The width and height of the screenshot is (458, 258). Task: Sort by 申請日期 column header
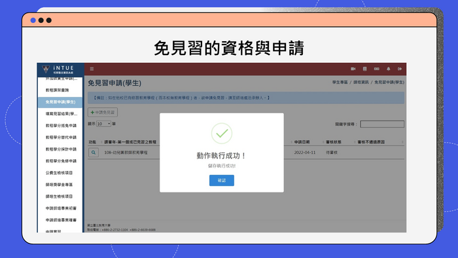[x=302, y=142]
